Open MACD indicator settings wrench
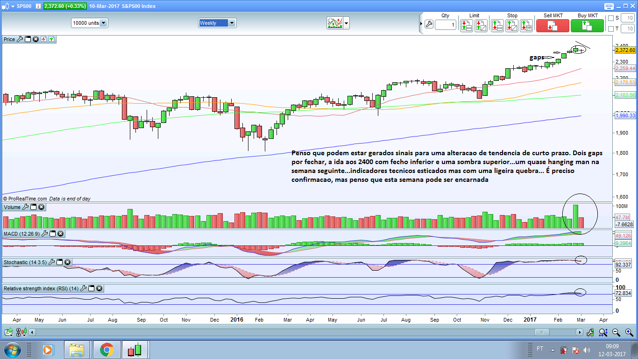Image resolution: width=638 pixels, height=359 pixels. (45, 234)
